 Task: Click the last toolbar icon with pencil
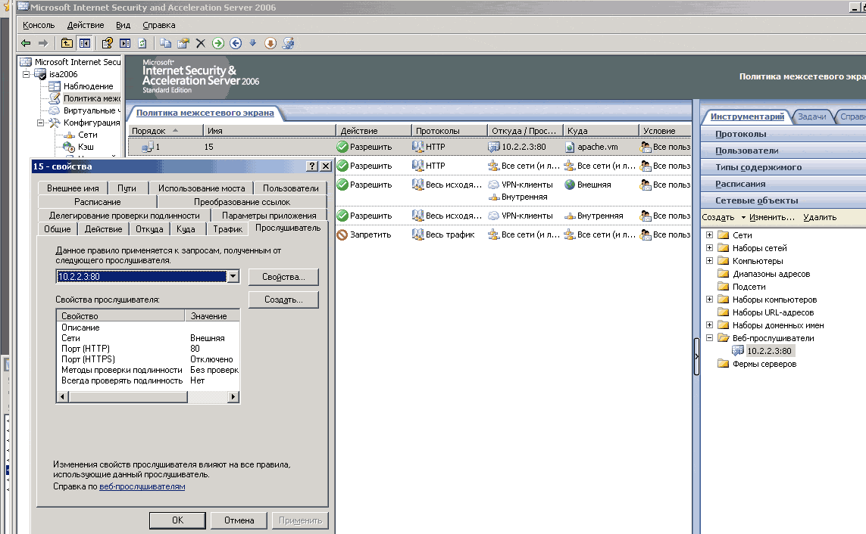pyautogui.click(x=288, y=43)
